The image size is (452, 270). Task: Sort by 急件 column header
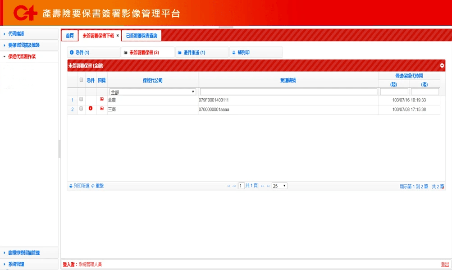(x=91, y=80)
